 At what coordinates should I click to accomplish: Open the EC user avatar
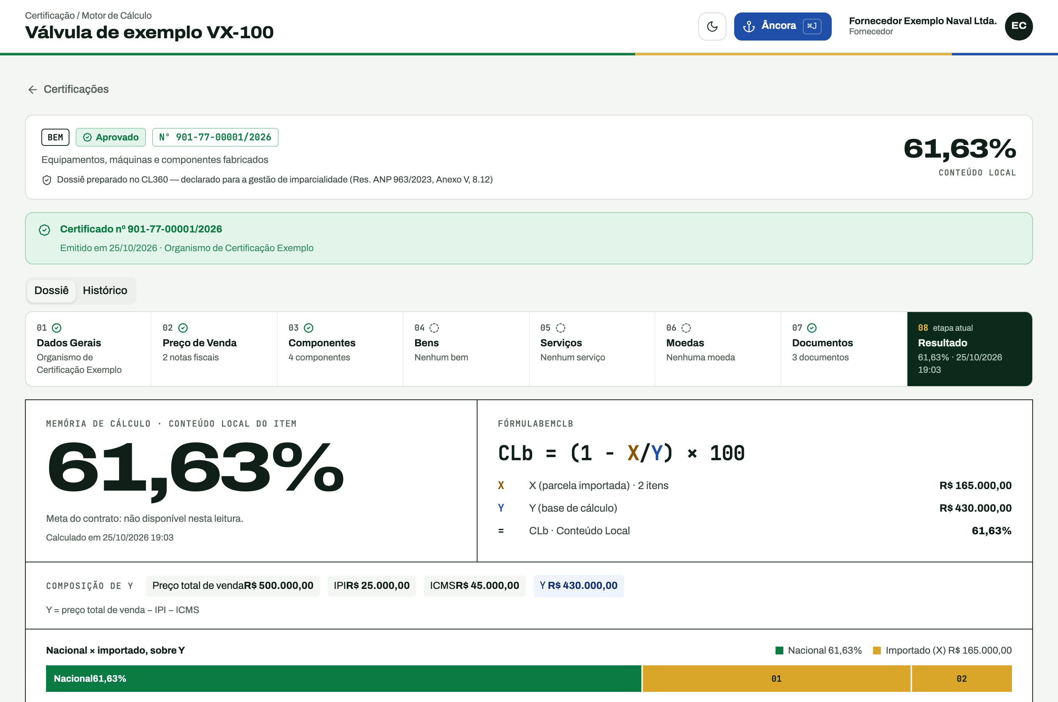click(1018, 27)
